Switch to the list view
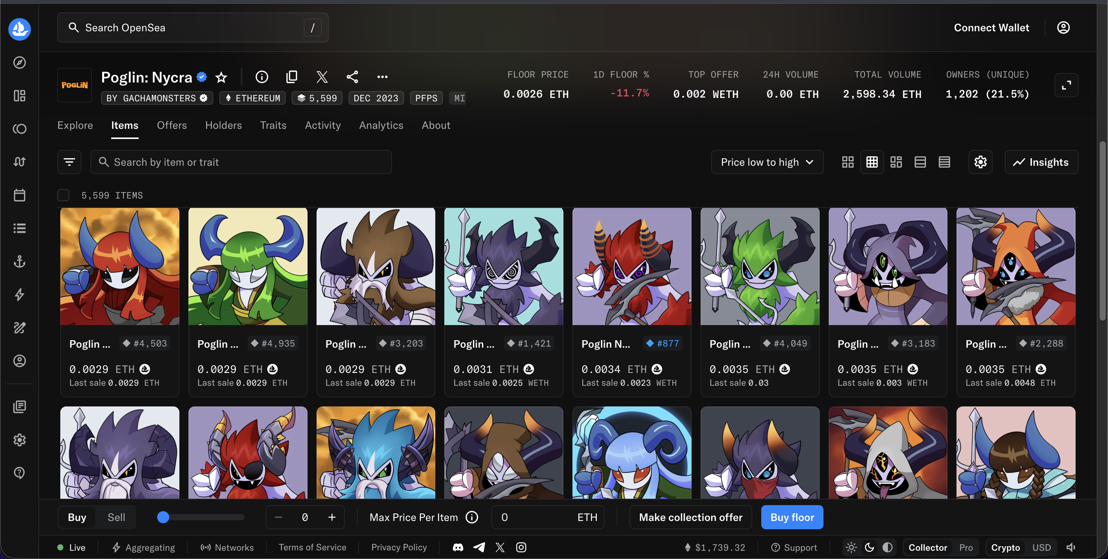 (x=920, y=162)
